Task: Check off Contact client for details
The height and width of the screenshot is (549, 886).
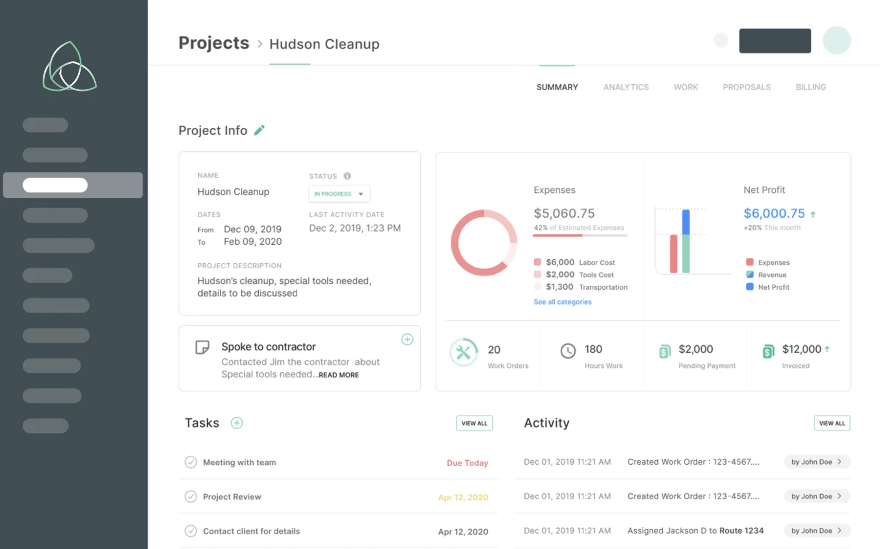Action: point(190,531)
